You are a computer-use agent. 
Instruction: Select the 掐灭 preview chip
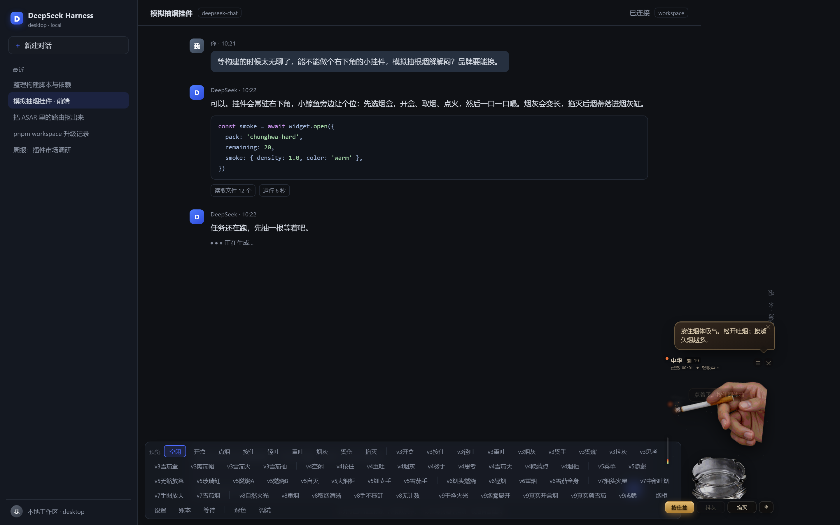371,452
